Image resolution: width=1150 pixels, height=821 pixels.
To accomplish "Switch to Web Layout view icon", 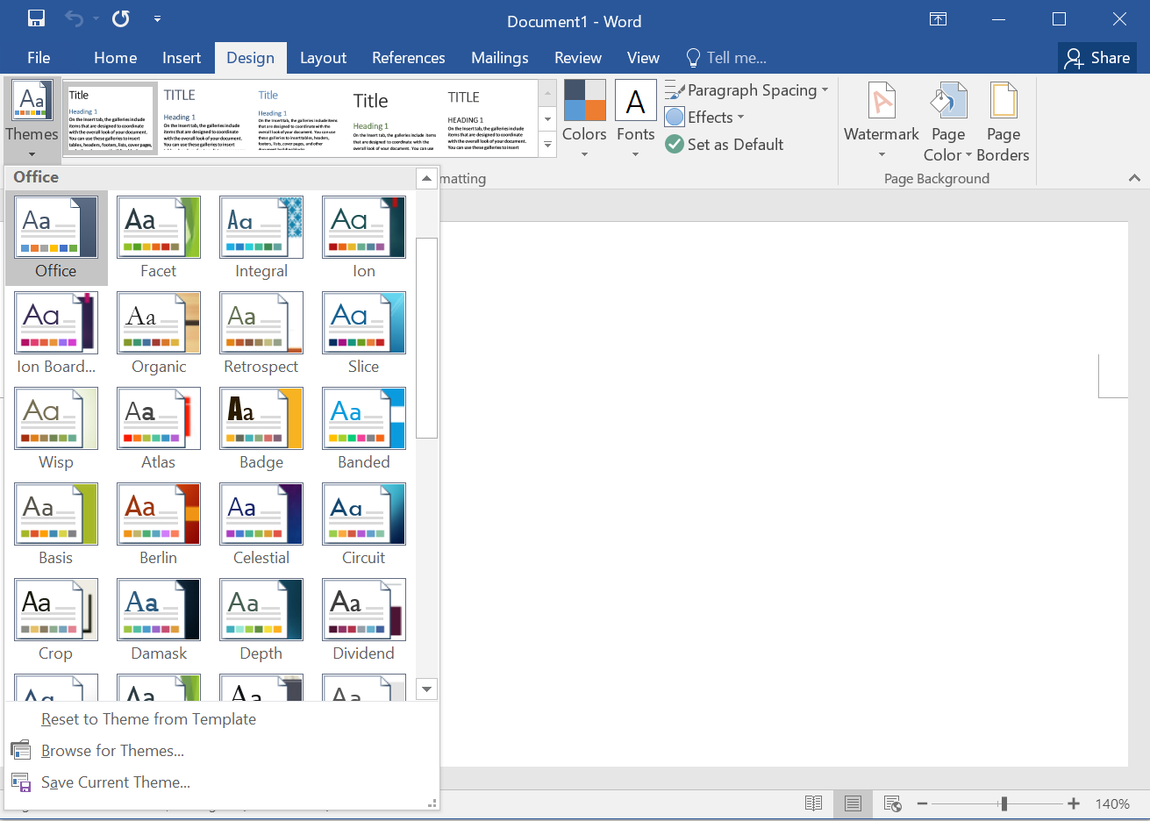I will tap(893, 803).
